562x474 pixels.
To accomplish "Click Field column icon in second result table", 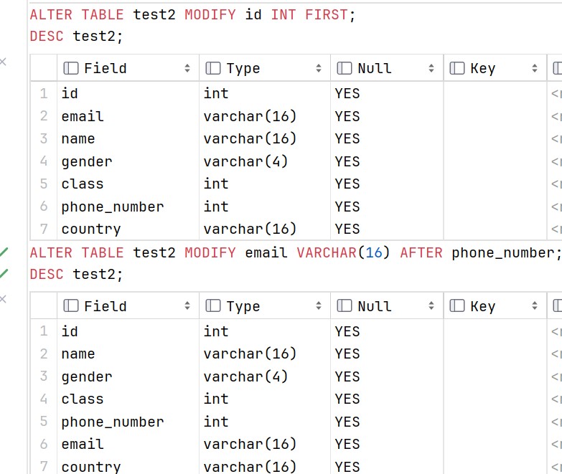I will (70, 305).
